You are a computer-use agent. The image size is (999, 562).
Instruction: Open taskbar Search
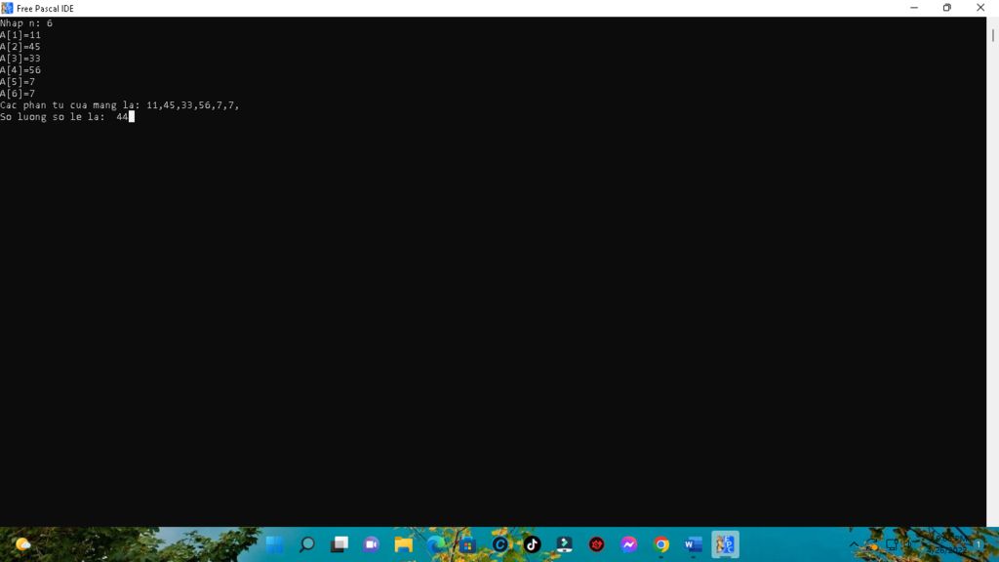pyautogui.click(x=307, y=544)
